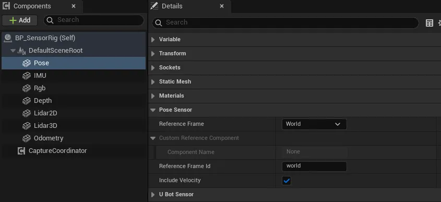
Task: Collapse the Custom Reference Component group
Action: 153,138
